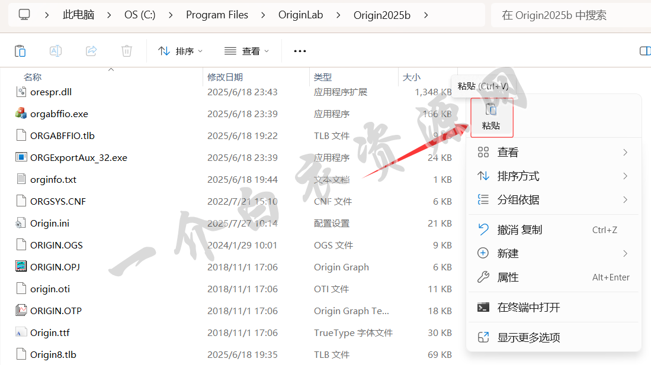Open the three-dots more options menu
This screenshot has height=365, width=651.
[x=300, y=51]
